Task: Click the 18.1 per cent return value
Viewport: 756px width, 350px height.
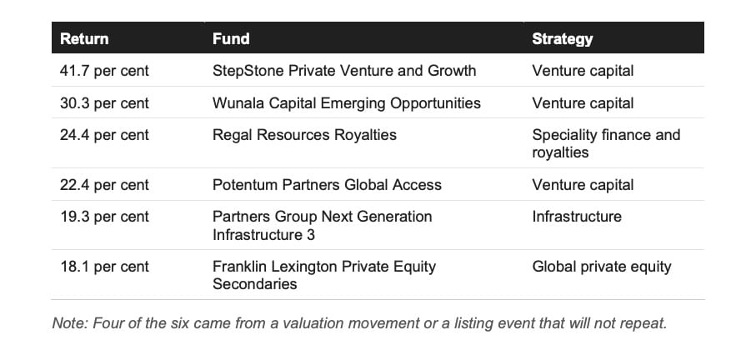Action: point(105,267)
